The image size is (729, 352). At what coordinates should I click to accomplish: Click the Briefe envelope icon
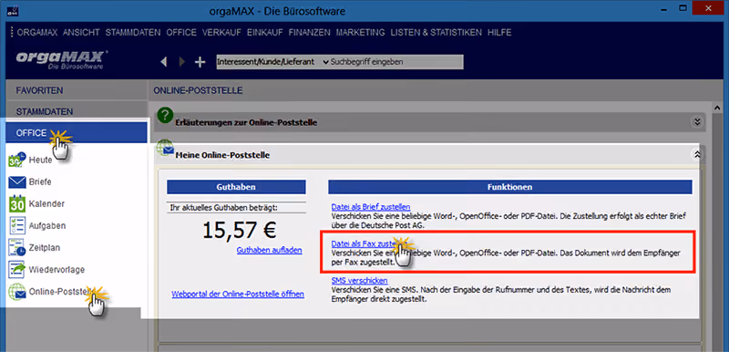[x=16, y=181]
